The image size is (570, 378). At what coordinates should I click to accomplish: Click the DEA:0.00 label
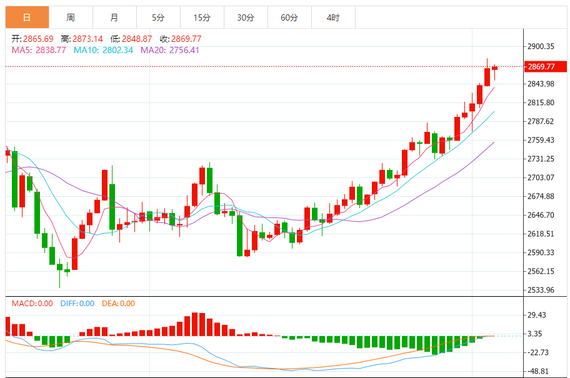(x=119, y=304)
